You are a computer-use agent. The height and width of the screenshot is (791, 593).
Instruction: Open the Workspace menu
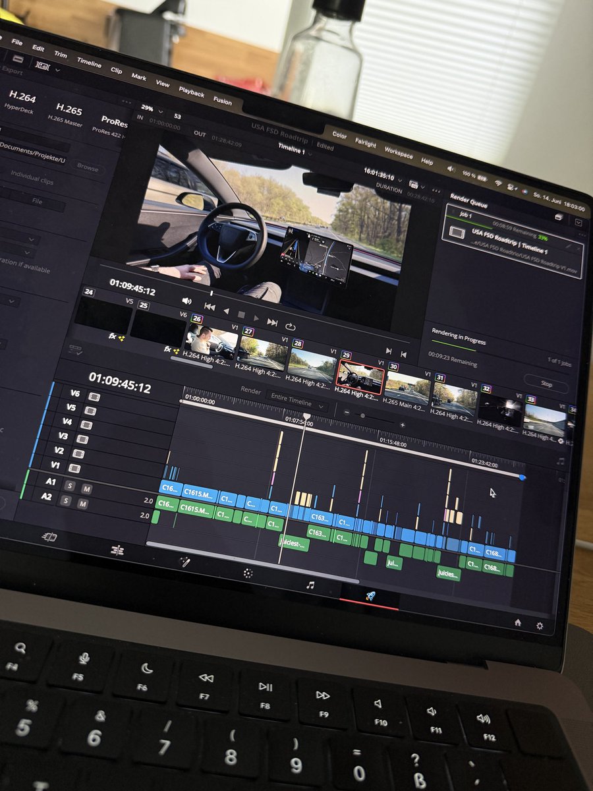click(398, 154)
